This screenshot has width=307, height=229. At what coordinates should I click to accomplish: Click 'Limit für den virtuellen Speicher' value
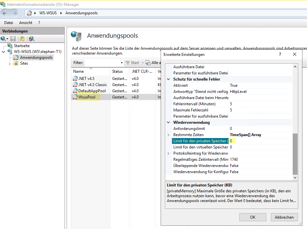point(231,147)
